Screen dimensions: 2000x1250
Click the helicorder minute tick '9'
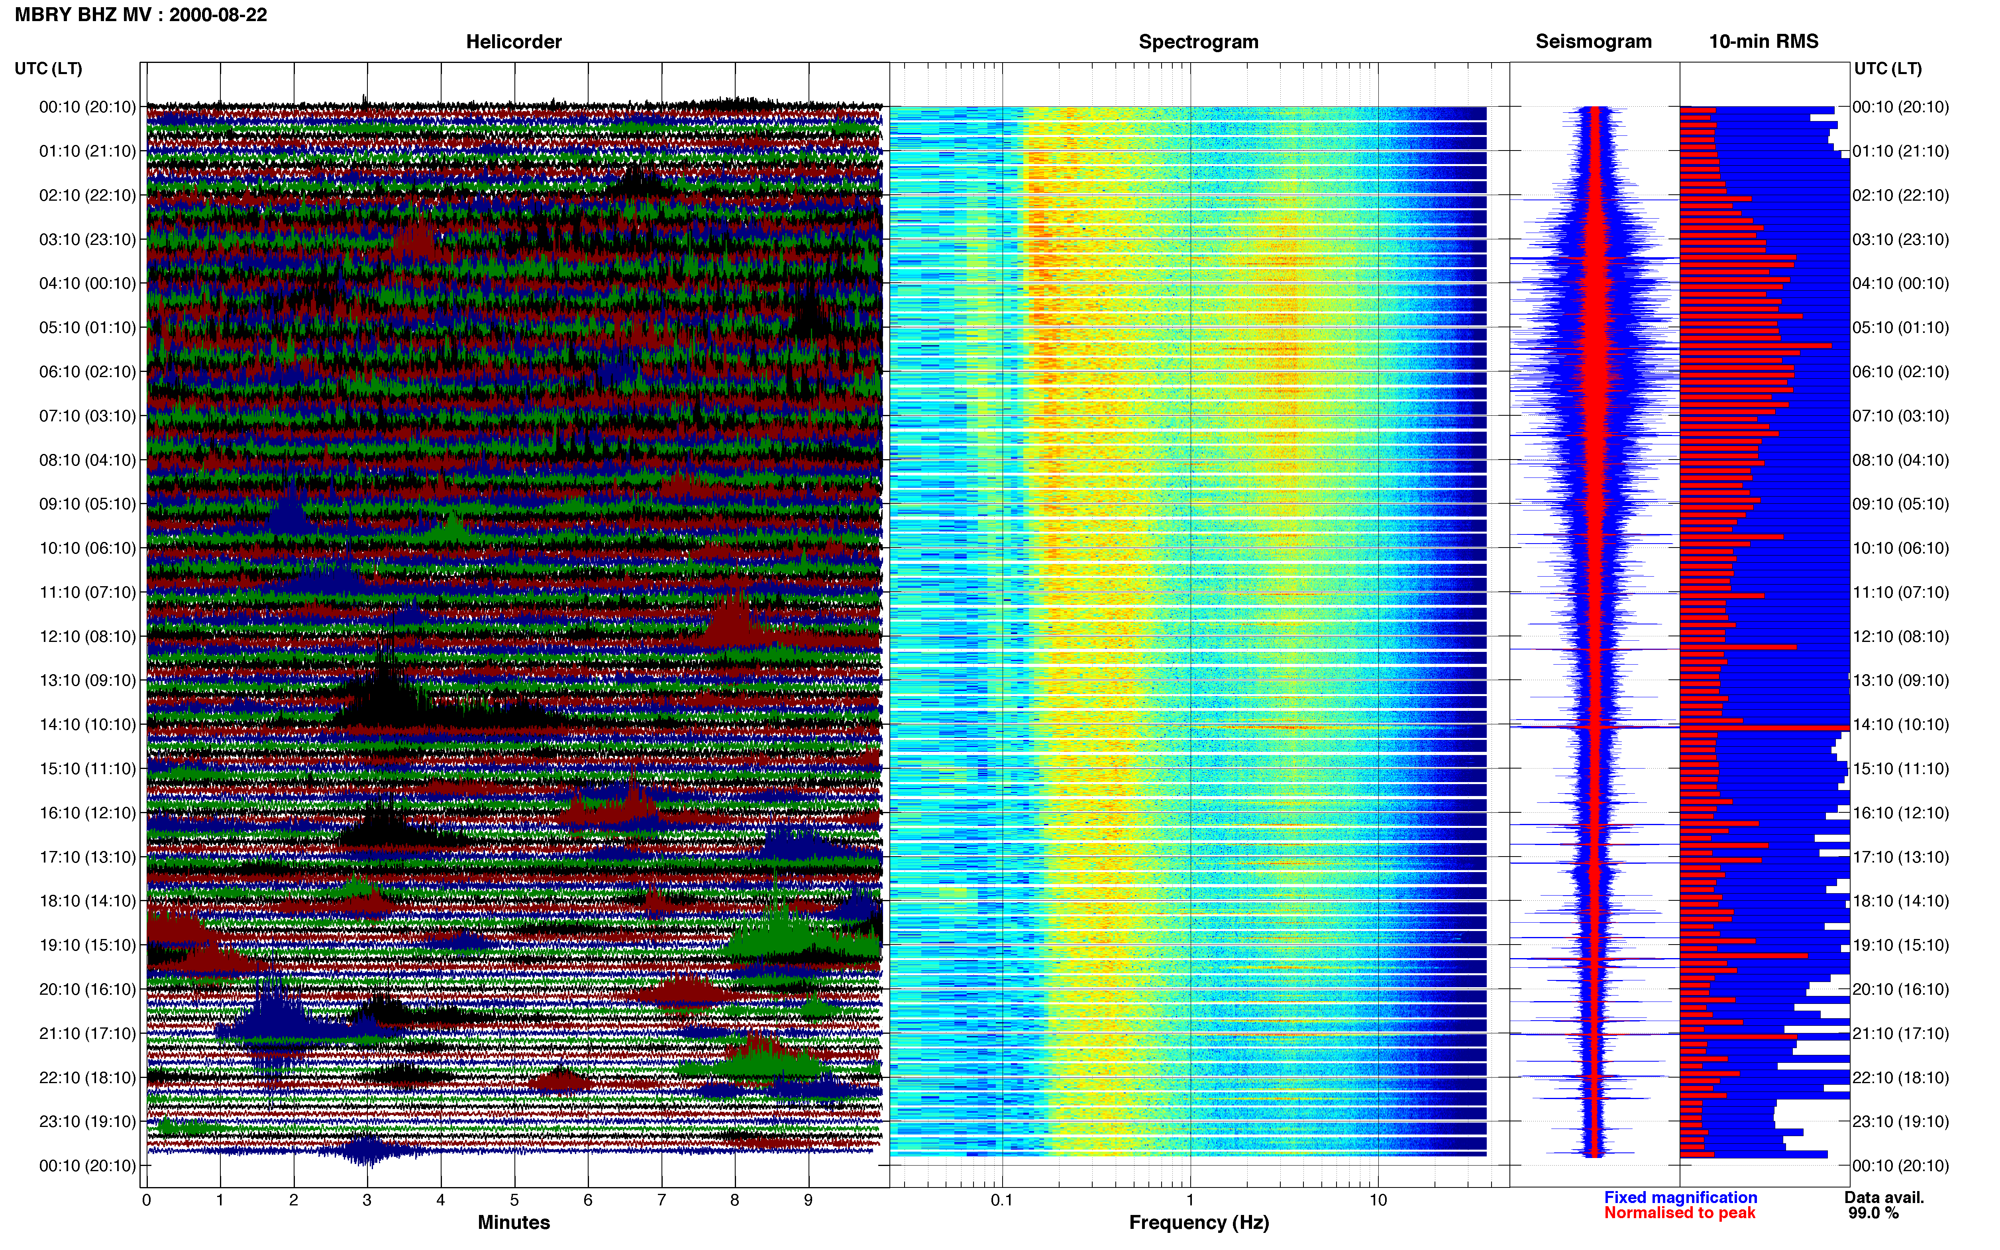808,1199
